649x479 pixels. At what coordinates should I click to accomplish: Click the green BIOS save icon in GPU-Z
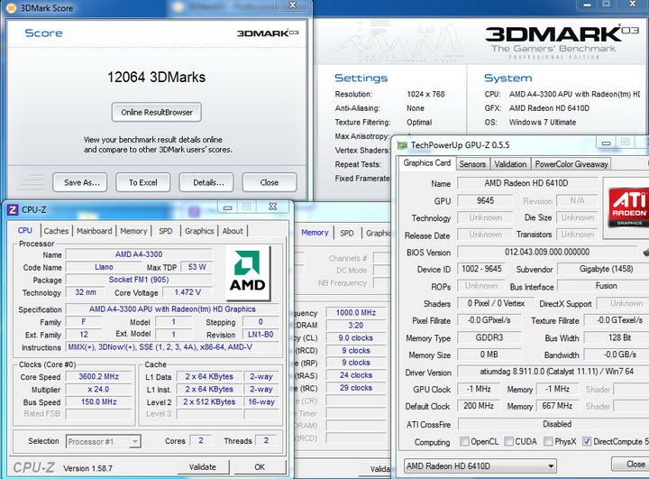pyautogui.click(x=645, y=252)
